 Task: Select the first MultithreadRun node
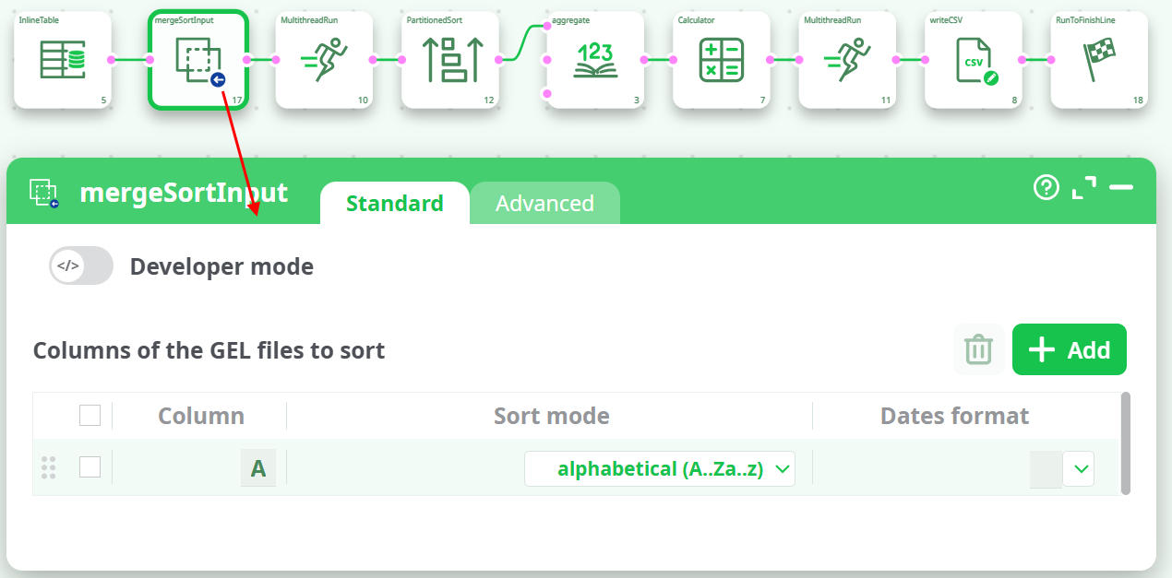click(x=324, y=59)
